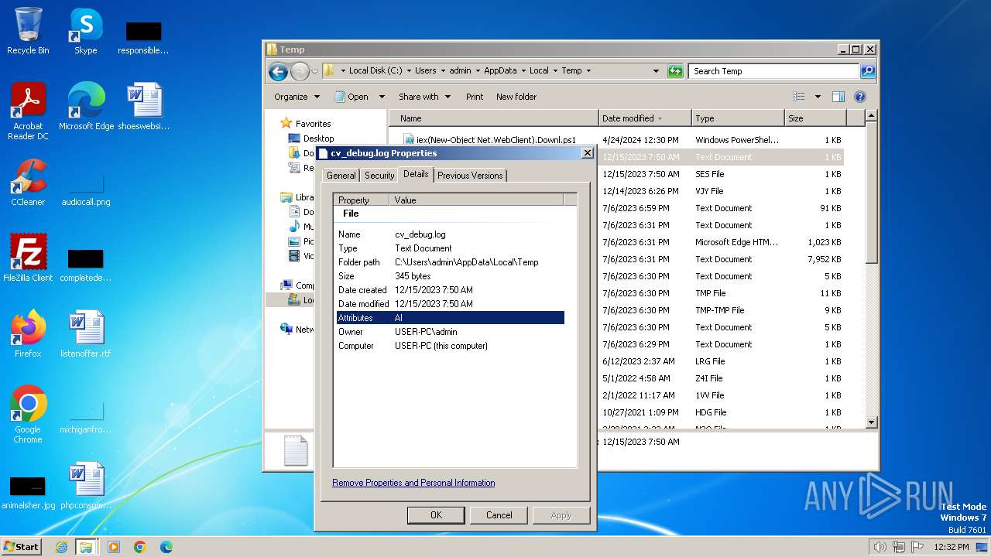
Task: Click the Explorer Forward navigation button
Action: click(300, 71)
